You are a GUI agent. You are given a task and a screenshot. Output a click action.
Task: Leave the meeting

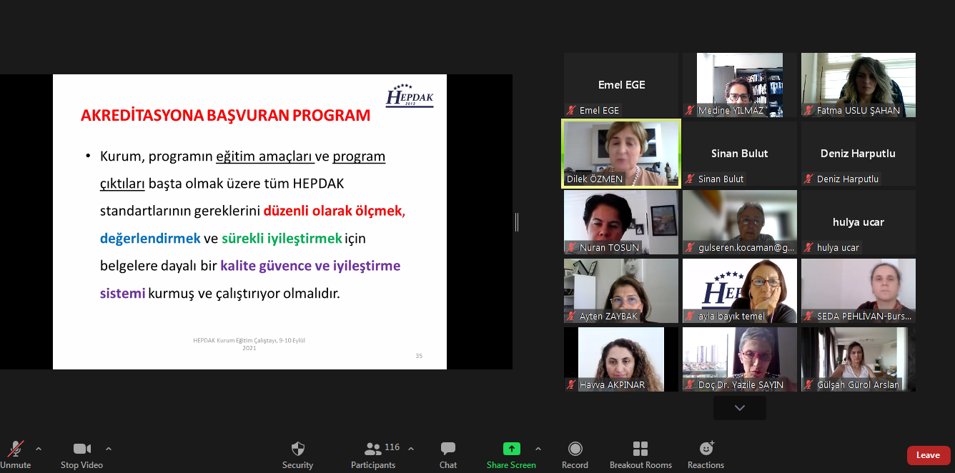point(928,455)
